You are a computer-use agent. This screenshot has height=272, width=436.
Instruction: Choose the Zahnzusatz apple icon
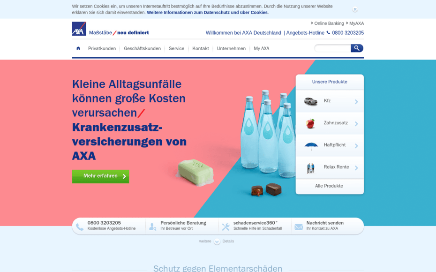(x=310, y=123)
